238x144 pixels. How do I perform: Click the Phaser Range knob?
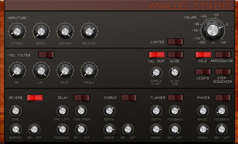coord(203,111)
